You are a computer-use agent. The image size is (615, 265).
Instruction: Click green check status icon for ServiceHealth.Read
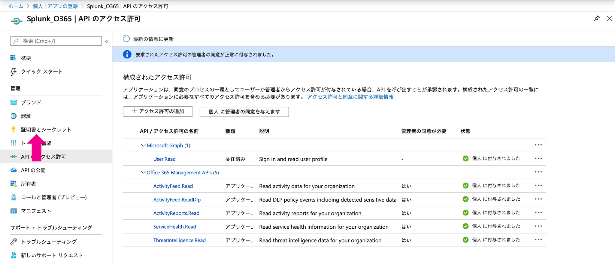(x=465, y=226)
